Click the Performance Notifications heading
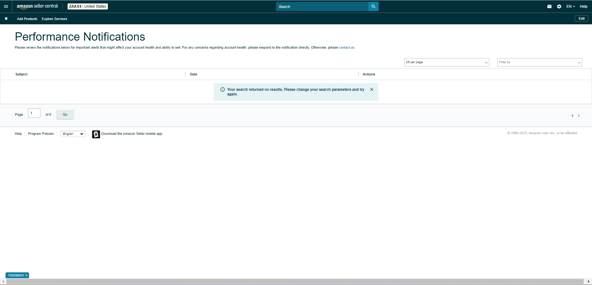The image size is (592, 285). [80, 37]
